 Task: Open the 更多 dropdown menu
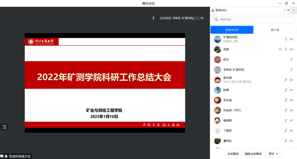(x=274, y=154)
